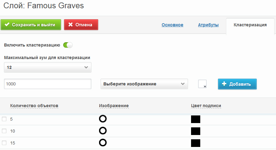Open the new label color picker box
The image size is (276, 150).
(202, 84)
